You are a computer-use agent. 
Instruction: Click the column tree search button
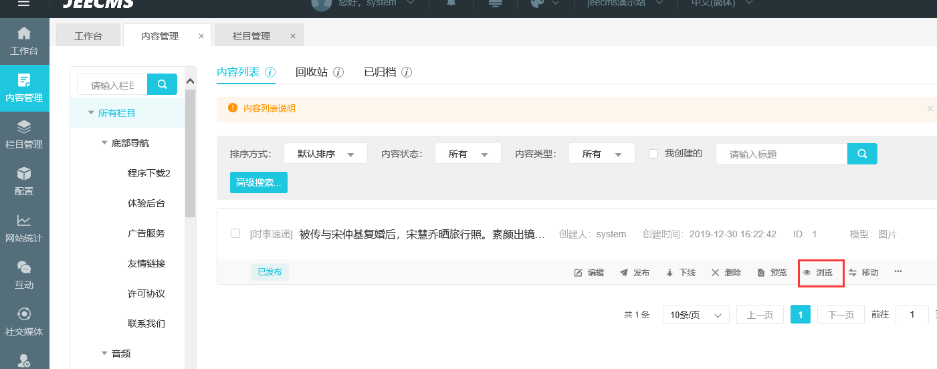162,84
